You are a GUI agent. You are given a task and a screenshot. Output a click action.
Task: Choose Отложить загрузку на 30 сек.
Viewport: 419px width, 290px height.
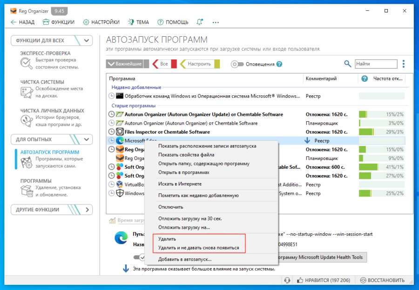click(190, 219)
